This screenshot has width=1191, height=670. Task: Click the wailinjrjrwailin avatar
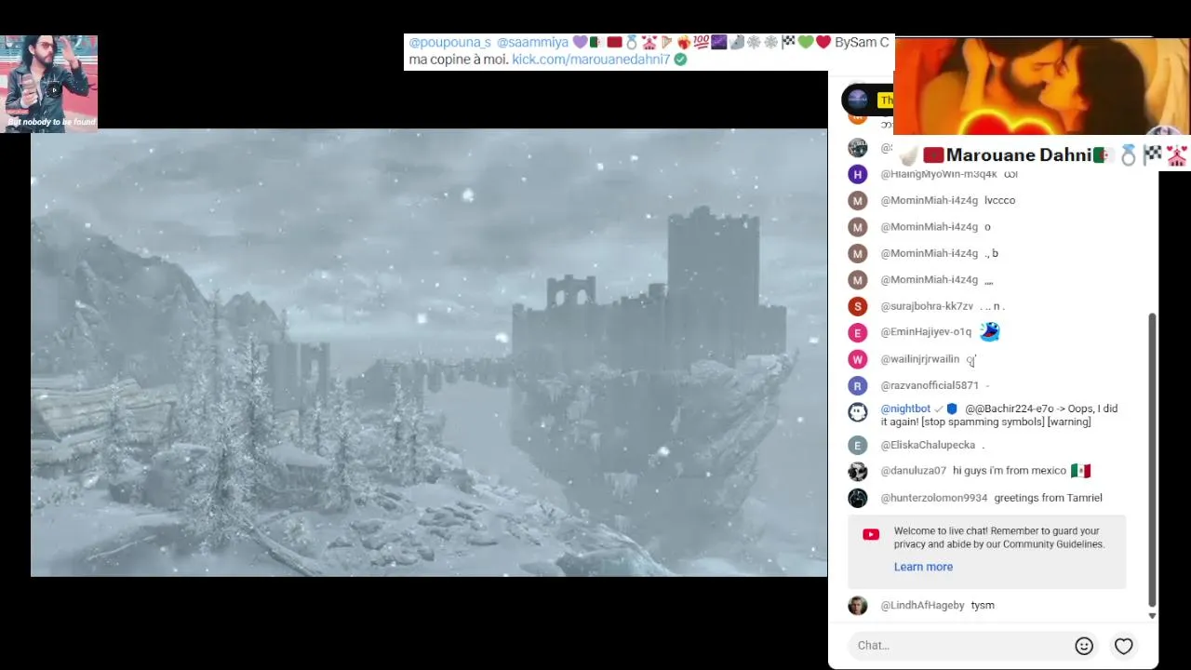pos(858,359)
